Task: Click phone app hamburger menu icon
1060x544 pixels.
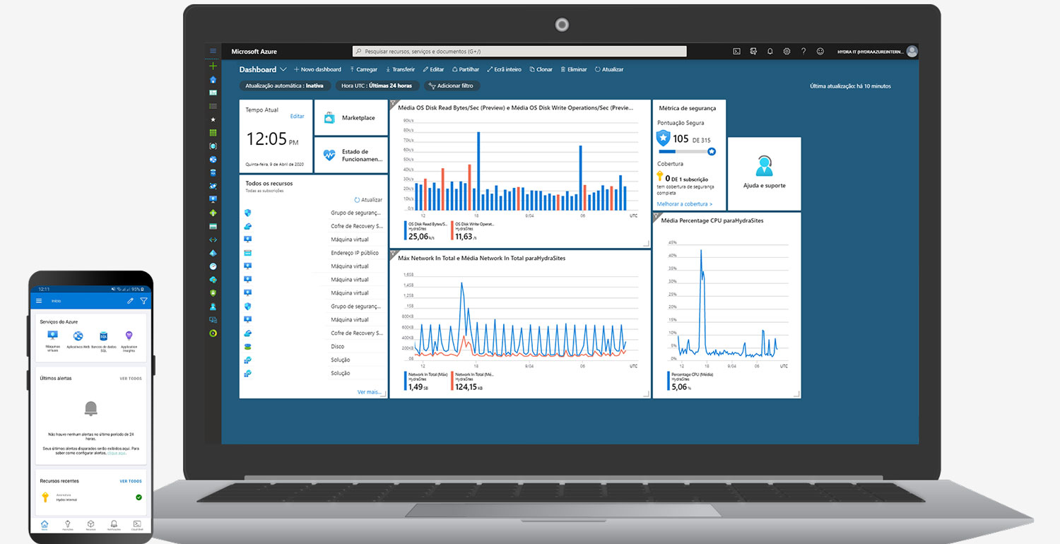Action: (x=39, y=301)
